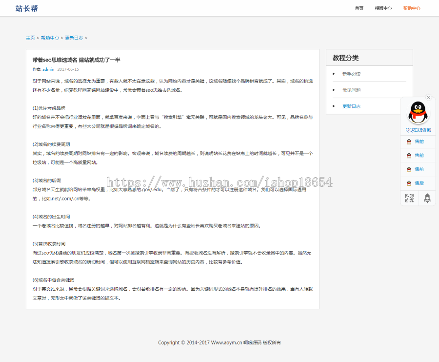Open 模版中心 in top navigation
Viewport: 439px width, 362px height.
point(383,8)
